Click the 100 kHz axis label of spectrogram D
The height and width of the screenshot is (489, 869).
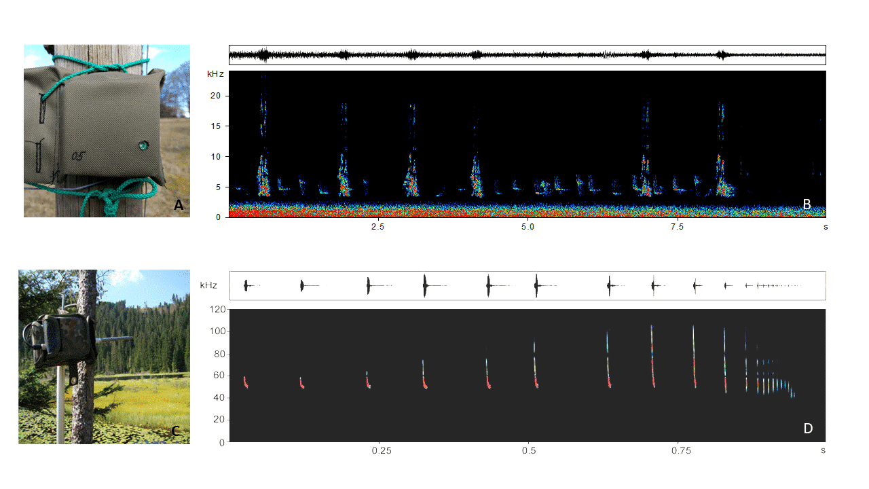[x=217, y=331]
